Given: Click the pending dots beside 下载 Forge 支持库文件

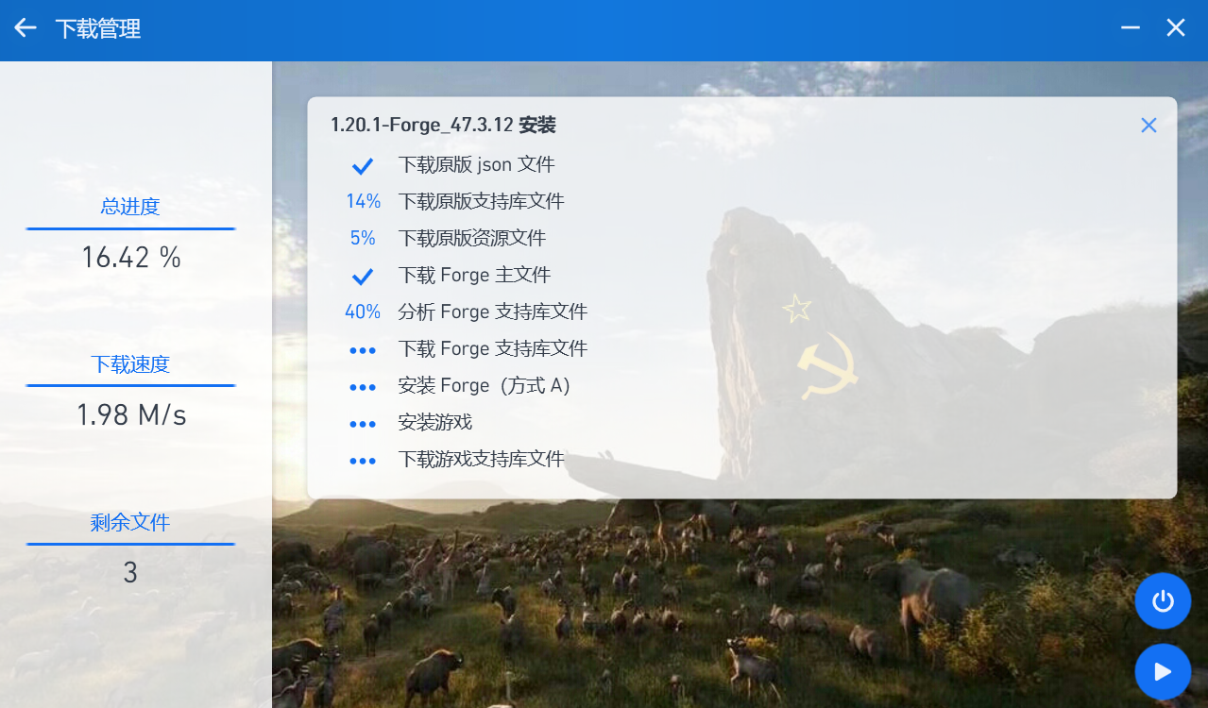Looking at the screenshot, I should 363,350.
